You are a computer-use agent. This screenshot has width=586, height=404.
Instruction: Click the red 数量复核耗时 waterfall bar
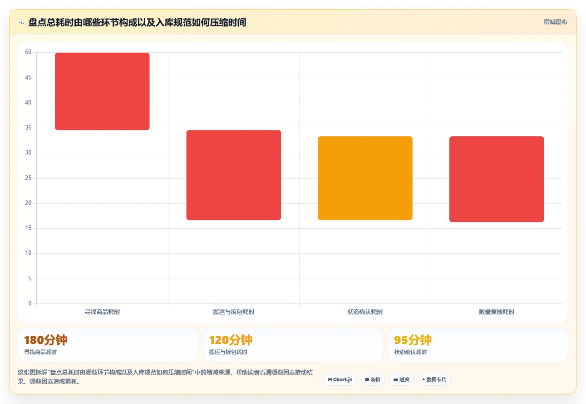coord(497,179)
